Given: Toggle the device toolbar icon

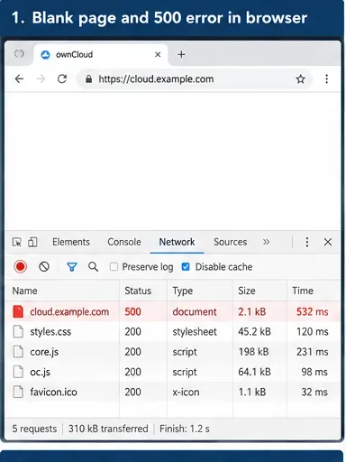Looking at the screenshot, I should 32,242.
